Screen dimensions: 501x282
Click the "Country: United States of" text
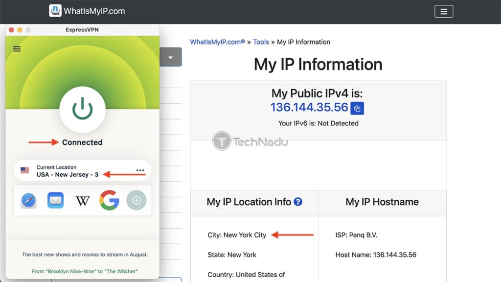[x=247, y=275]
